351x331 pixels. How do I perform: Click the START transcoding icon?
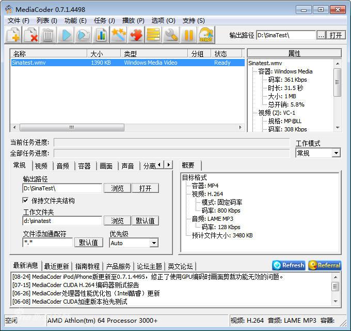tap(206, 35)
